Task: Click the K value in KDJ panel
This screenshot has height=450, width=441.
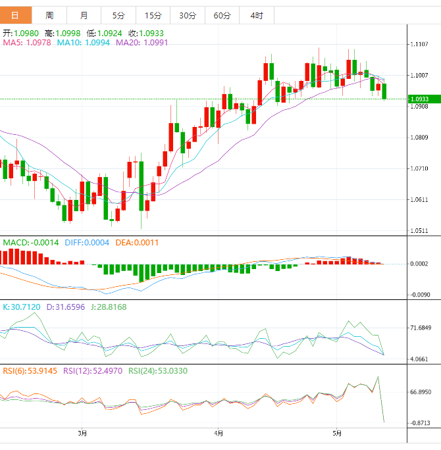Action: point(22,307)
